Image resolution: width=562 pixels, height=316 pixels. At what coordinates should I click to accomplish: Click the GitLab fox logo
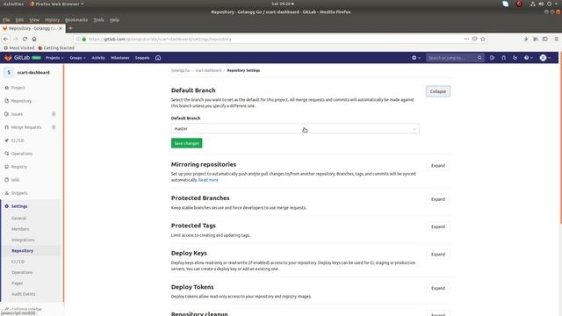pos(8,58)
